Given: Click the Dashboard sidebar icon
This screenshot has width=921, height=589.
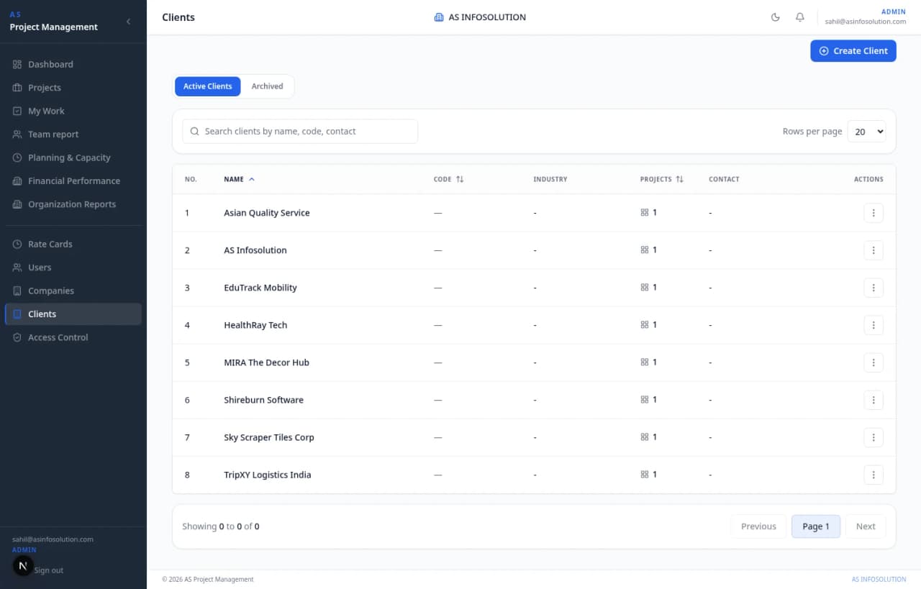Looking at the screenshot, I should tap(17, 65).
